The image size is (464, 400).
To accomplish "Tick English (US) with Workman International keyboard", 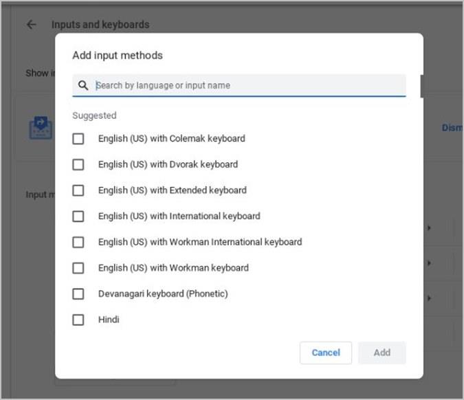I will pyautogui.click(x=78, y=242).
